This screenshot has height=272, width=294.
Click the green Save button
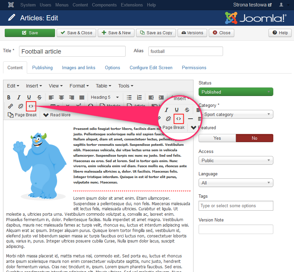(30, 33)
